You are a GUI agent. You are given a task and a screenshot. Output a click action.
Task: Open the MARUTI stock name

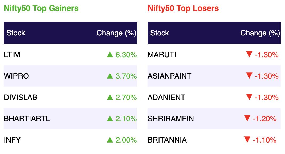pos(162,55)
